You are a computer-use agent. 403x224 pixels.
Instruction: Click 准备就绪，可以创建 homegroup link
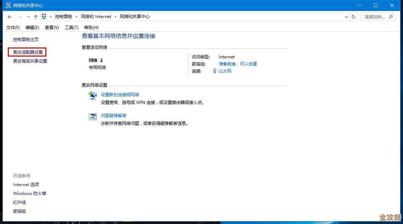click(238, 64)
